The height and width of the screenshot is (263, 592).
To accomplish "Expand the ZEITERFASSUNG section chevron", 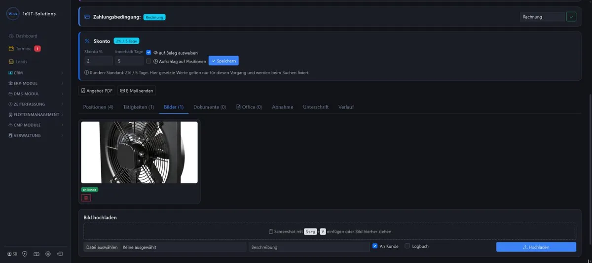I will point(62,104).
